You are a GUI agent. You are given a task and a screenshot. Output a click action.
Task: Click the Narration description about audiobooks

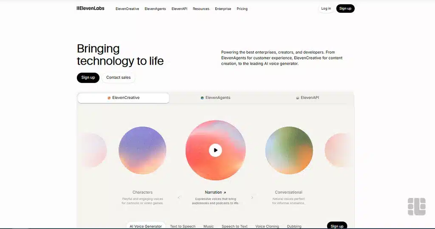[215, 201]
